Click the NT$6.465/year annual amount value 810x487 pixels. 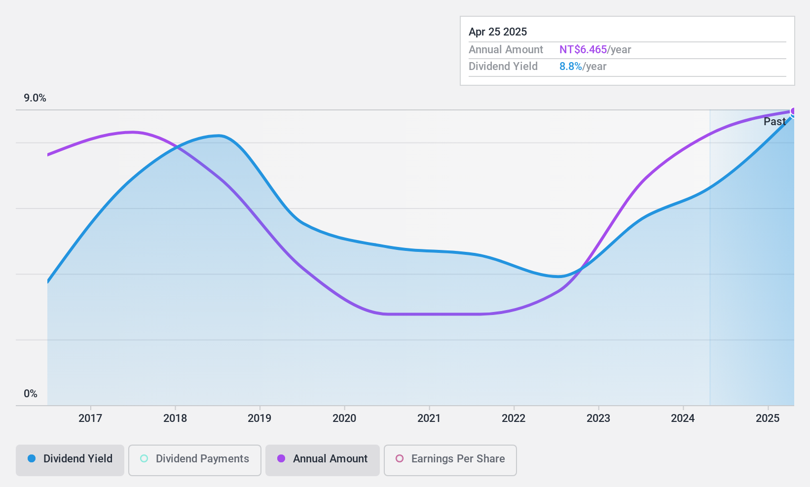(x=595, y=49)
